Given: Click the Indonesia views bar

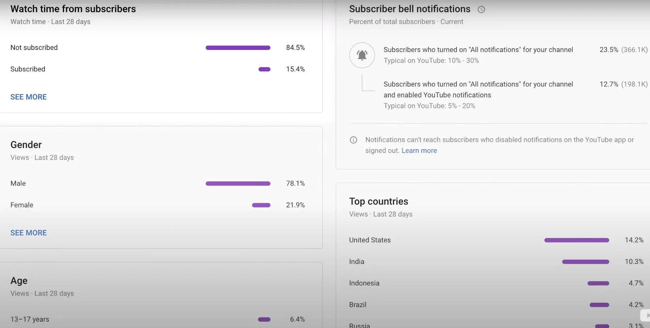Looking at the screenshot, I should 598,283.
